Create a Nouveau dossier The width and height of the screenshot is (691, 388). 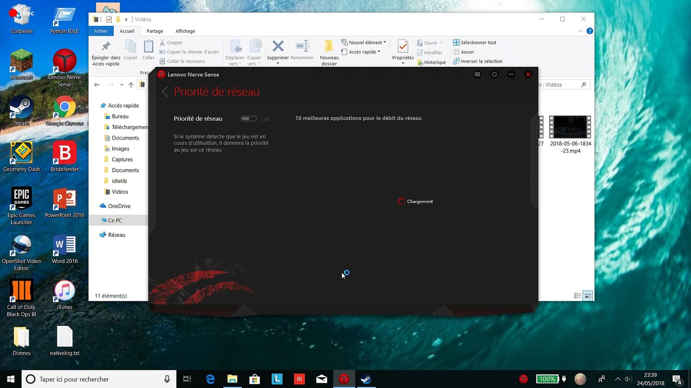pos(329,53)
